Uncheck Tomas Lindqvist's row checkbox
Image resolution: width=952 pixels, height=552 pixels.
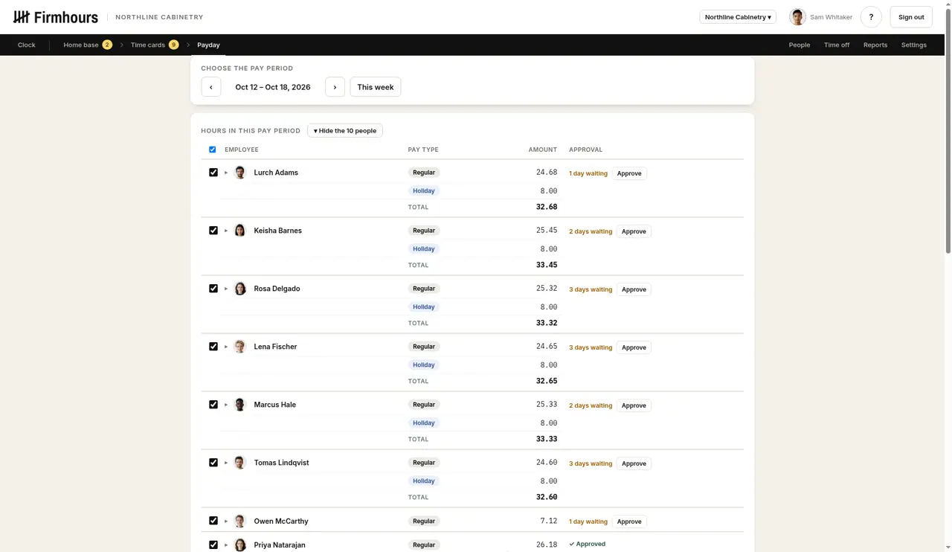213,463
